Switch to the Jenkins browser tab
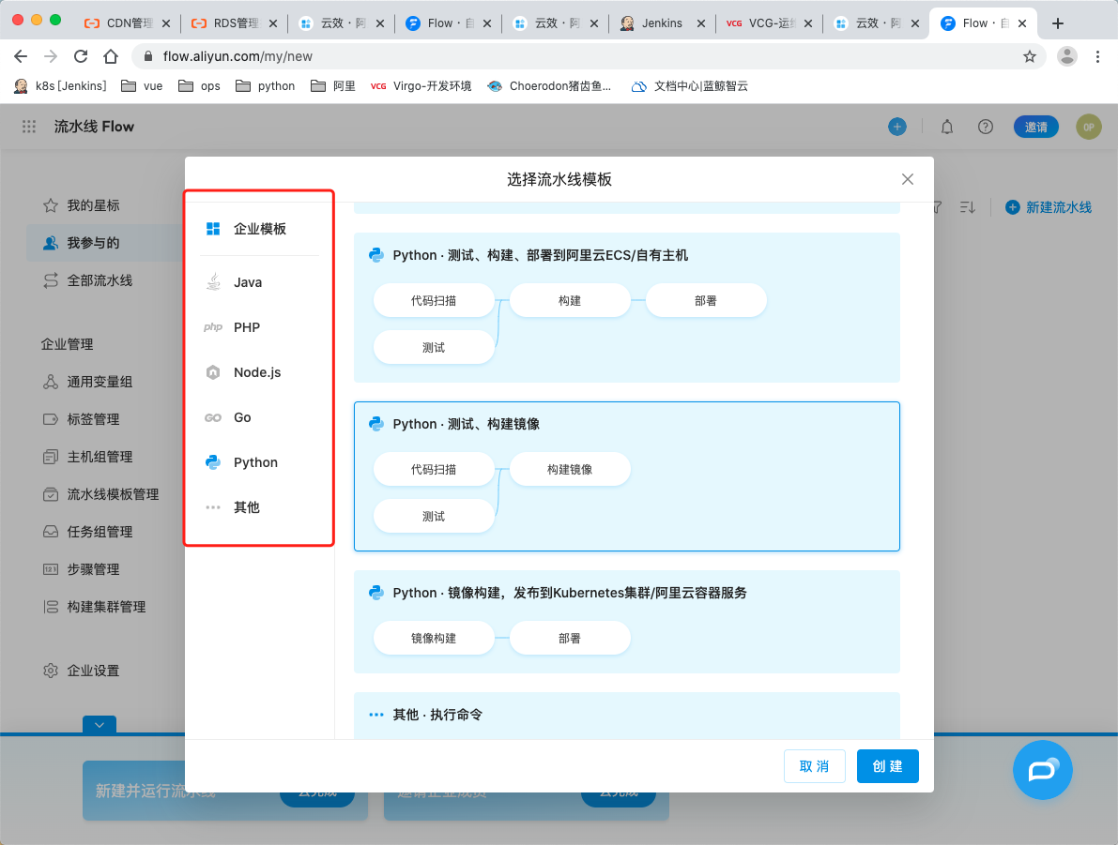 tap(662, 23)
